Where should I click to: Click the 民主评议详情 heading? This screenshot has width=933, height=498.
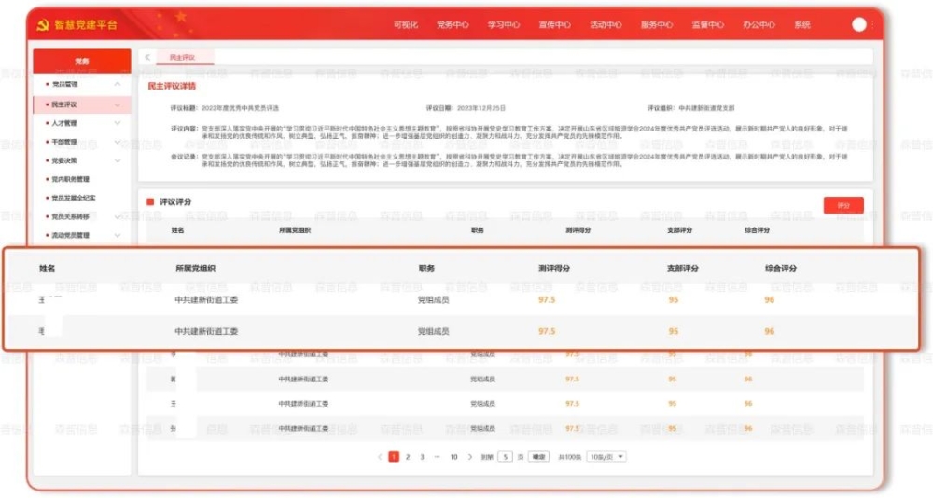point(172,87)
